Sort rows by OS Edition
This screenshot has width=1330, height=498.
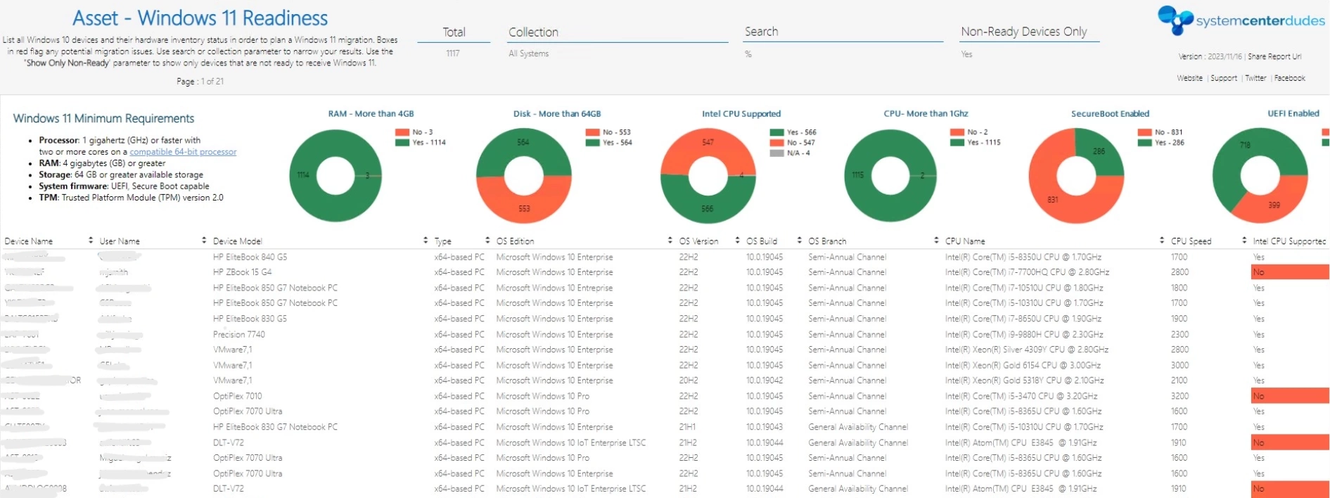(x=670, y=241)
